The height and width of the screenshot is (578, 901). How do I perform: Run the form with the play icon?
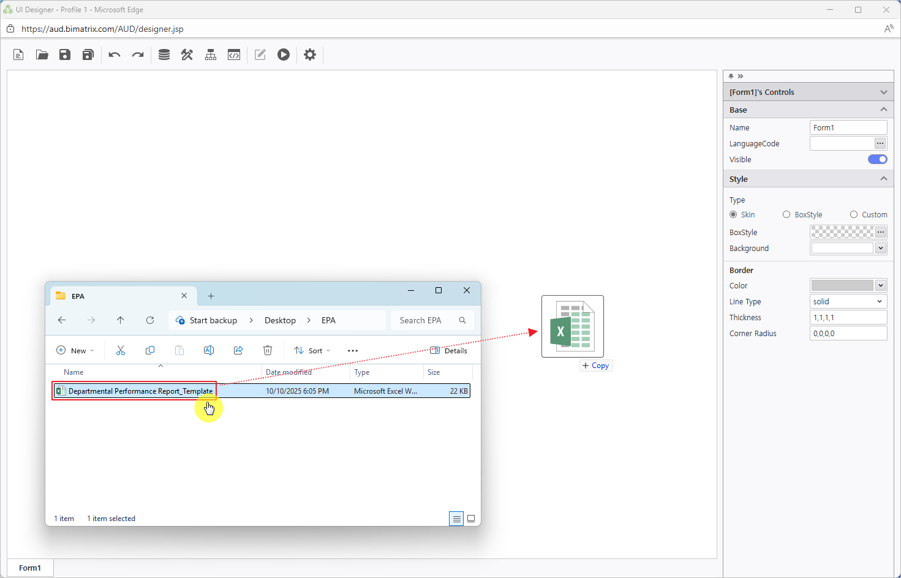(x=283, y=54)
